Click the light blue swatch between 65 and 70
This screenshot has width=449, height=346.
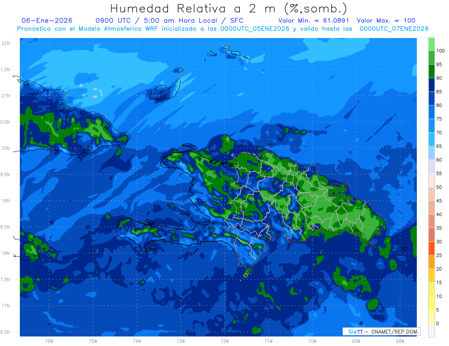click(431, 139)
